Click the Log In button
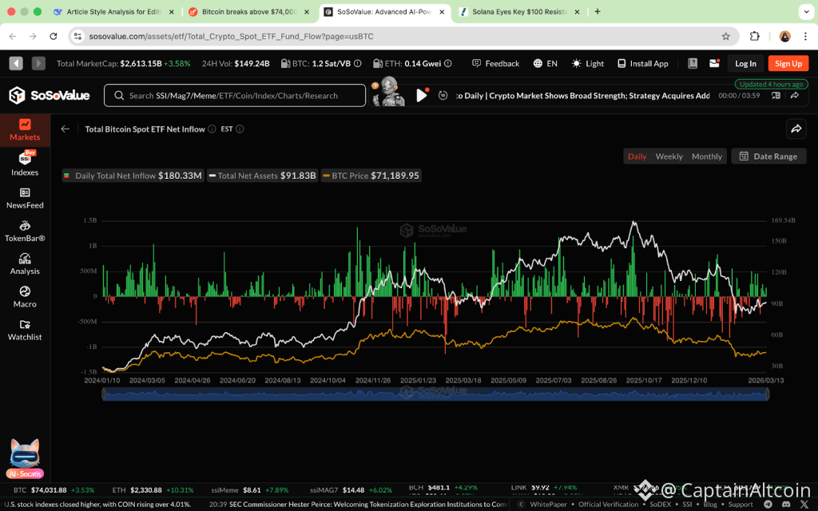The image size is (818, 511). (745, 64)
